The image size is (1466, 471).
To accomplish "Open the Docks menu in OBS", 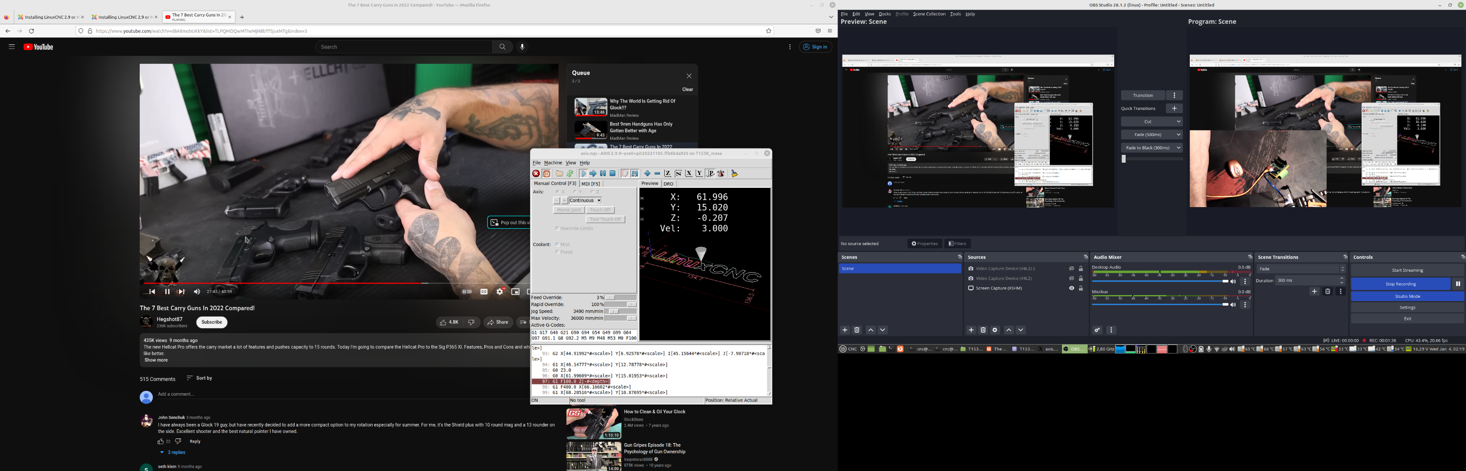I will click(x=884, y=14).
